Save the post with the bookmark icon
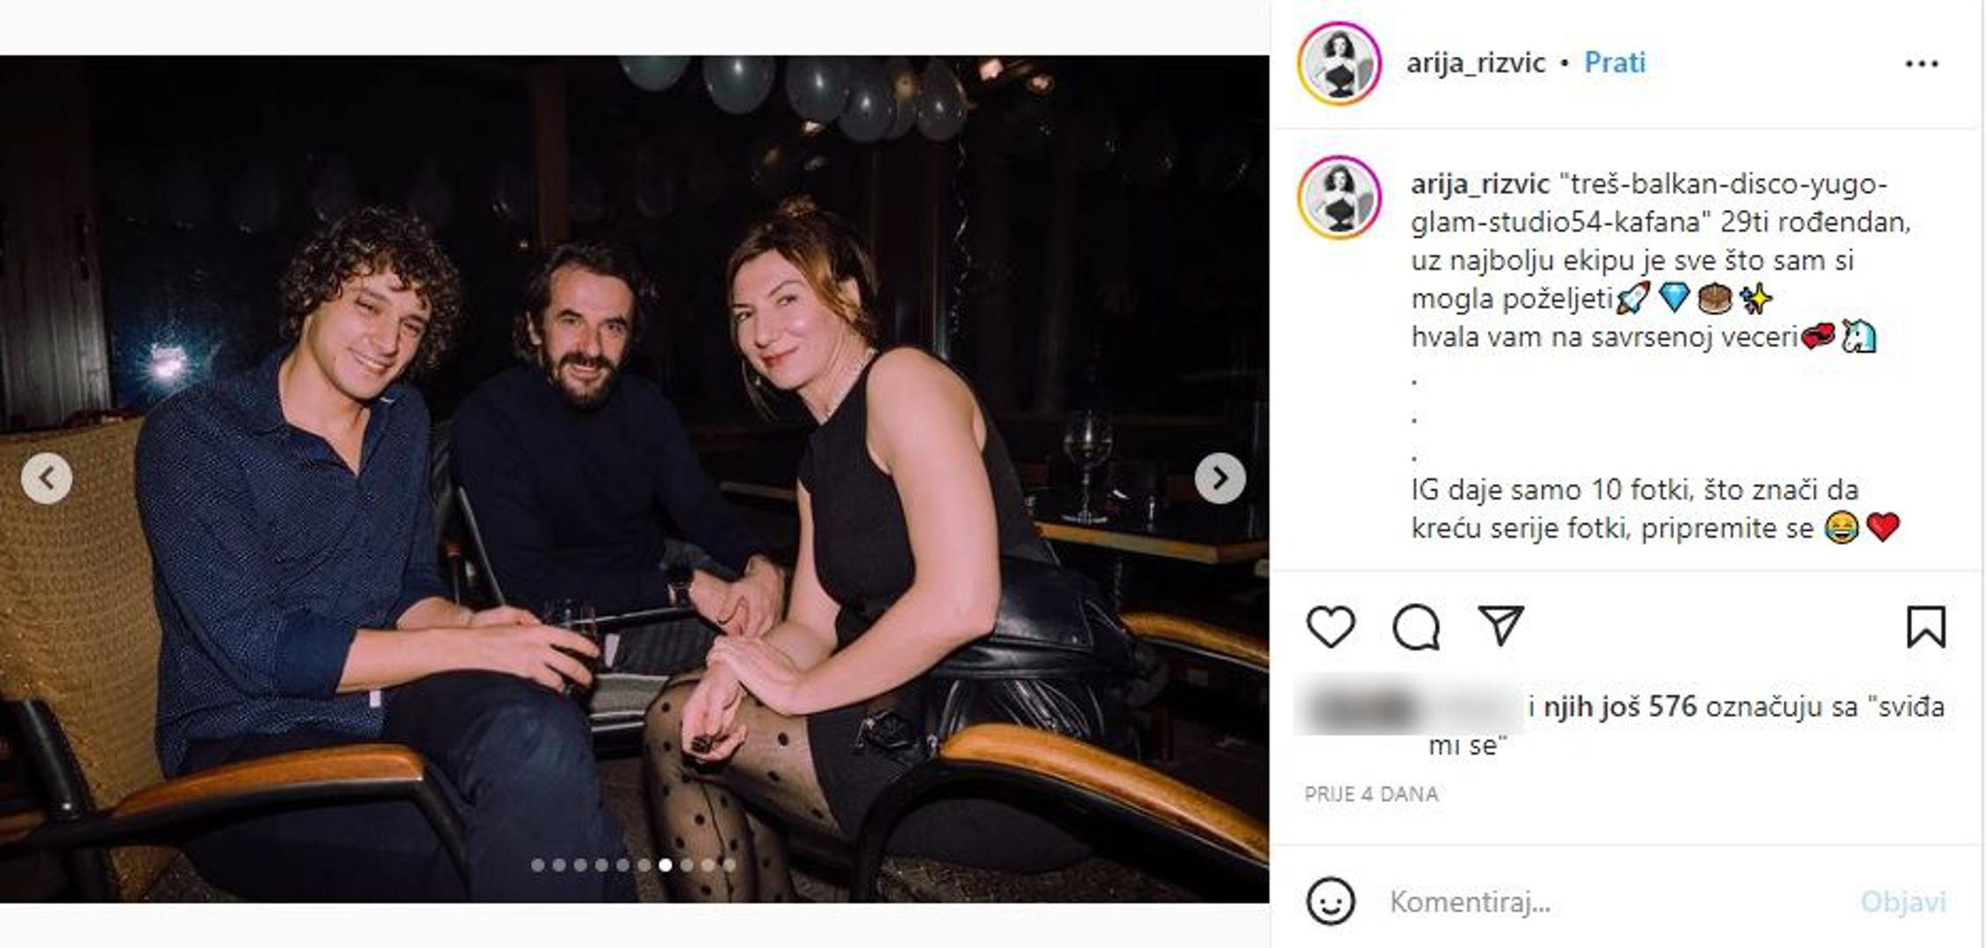This screenshot has width=1986, height=948. 1925,627
